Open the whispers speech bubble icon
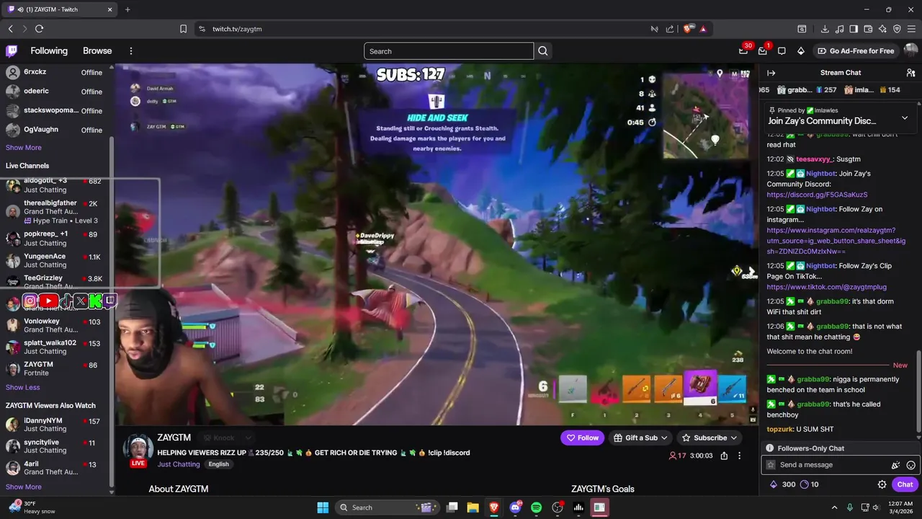 pos(782,51)
